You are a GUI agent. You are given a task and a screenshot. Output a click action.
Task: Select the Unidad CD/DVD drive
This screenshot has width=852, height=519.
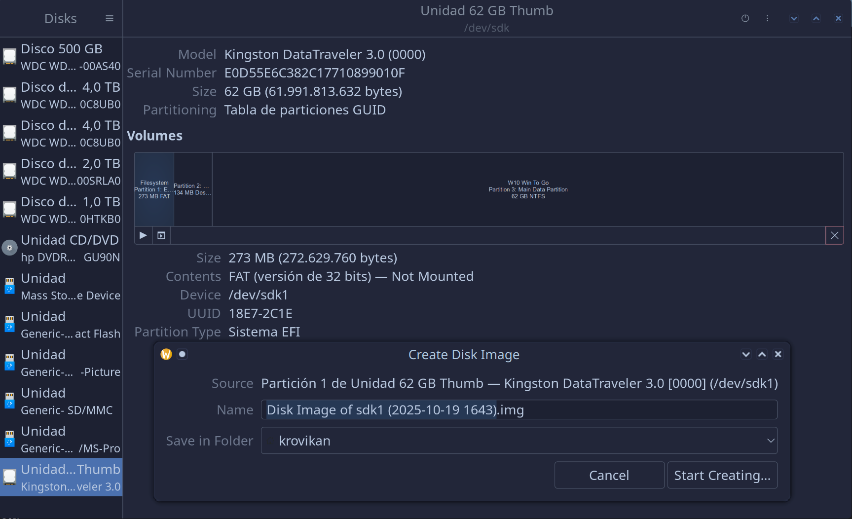61,248
